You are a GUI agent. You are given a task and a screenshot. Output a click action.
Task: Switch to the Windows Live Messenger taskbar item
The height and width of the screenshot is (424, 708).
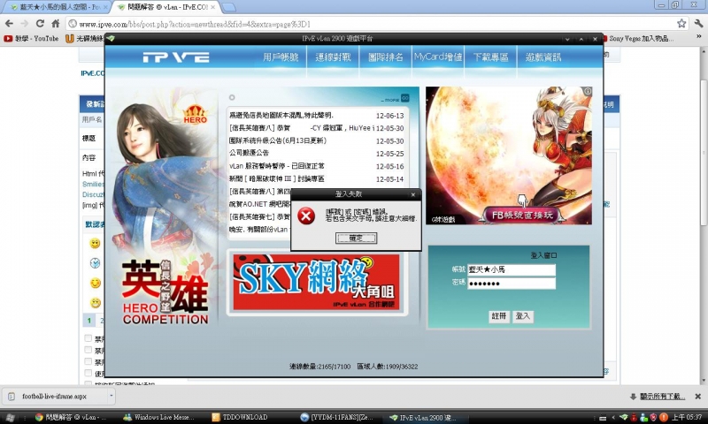159,417
